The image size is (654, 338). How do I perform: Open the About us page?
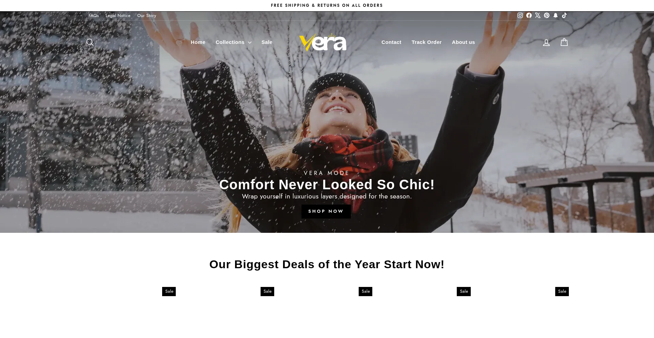[463, 42]
